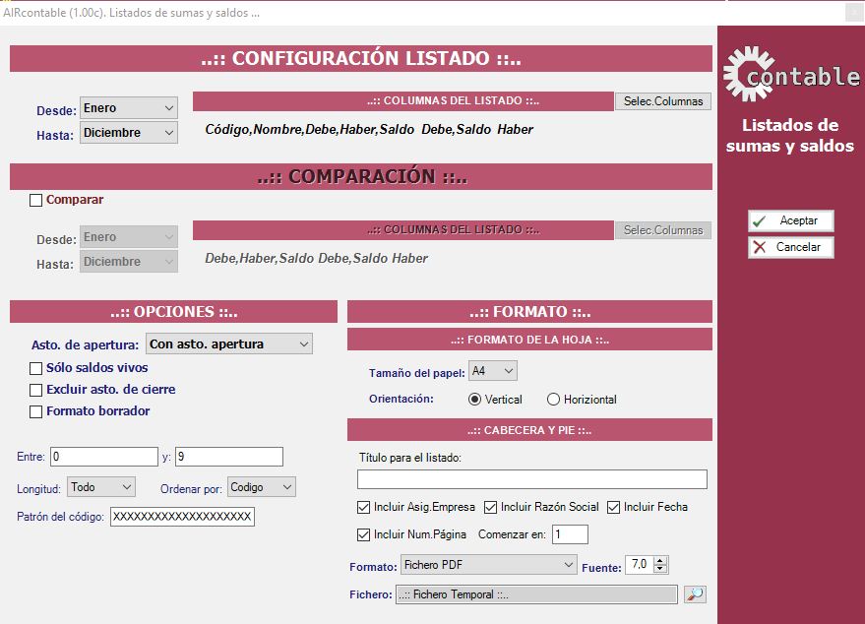Expand Ordenar por Codigo dropdown

(262, 487)
